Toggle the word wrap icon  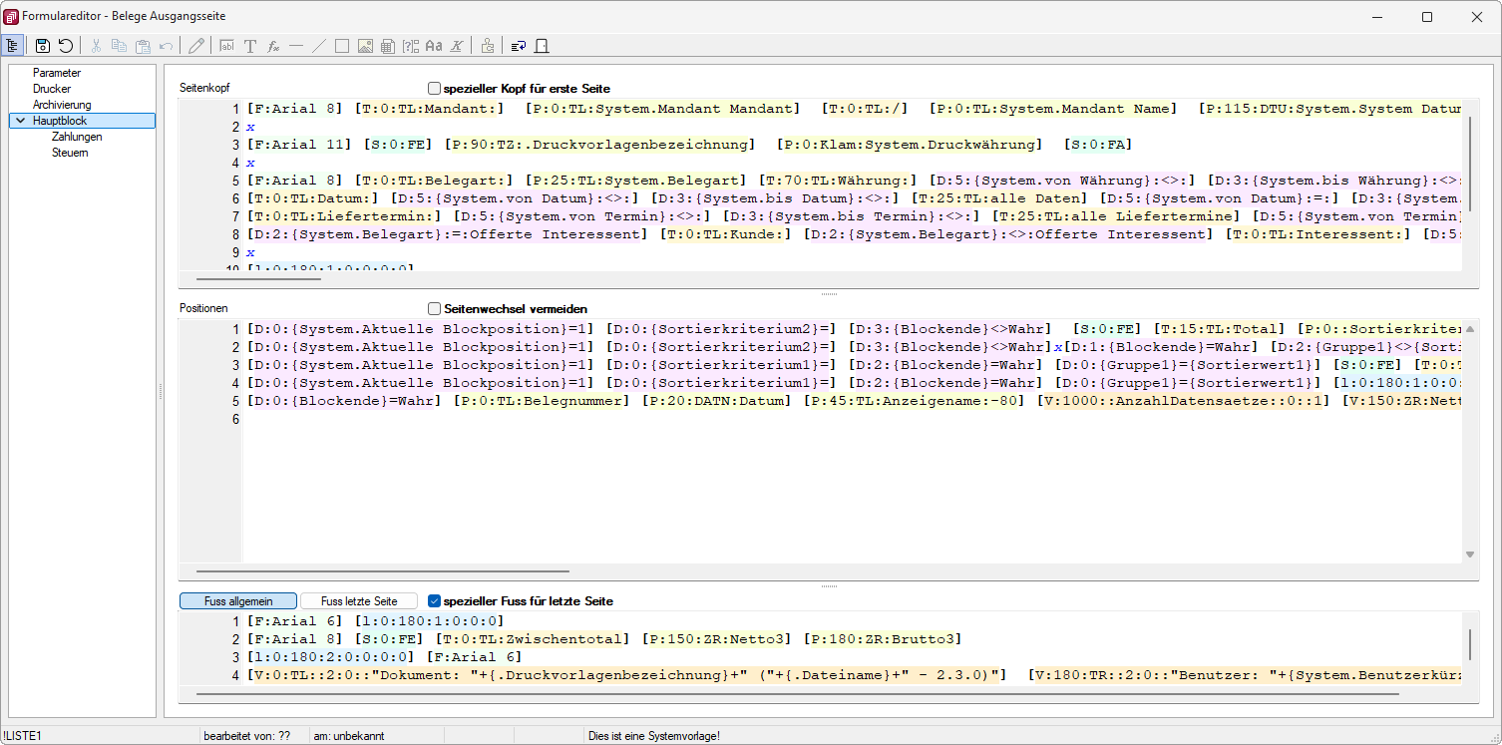(518, 45)
